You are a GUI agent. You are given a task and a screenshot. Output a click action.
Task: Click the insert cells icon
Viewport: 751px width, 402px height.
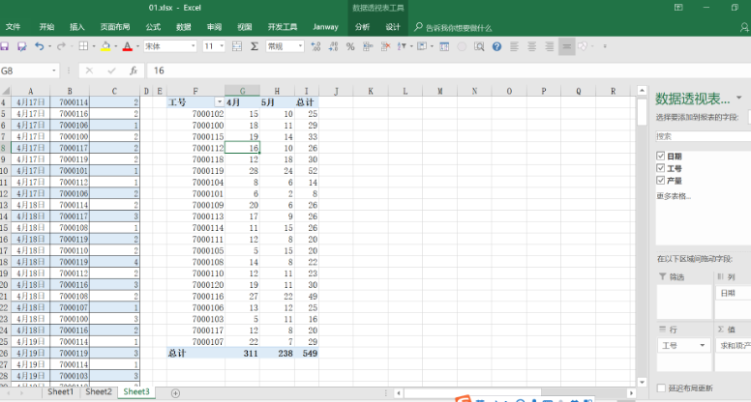(368, 46)
